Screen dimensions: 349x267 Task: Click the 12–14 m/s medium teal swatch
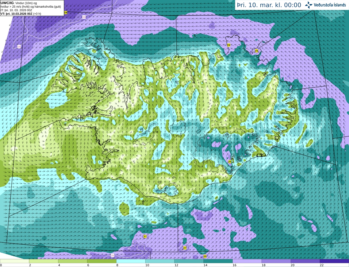tap(189, 261)
